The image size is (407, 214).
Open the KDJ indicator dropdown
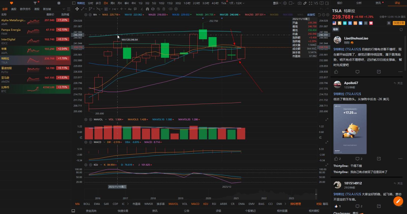click(x=101, y=165)
